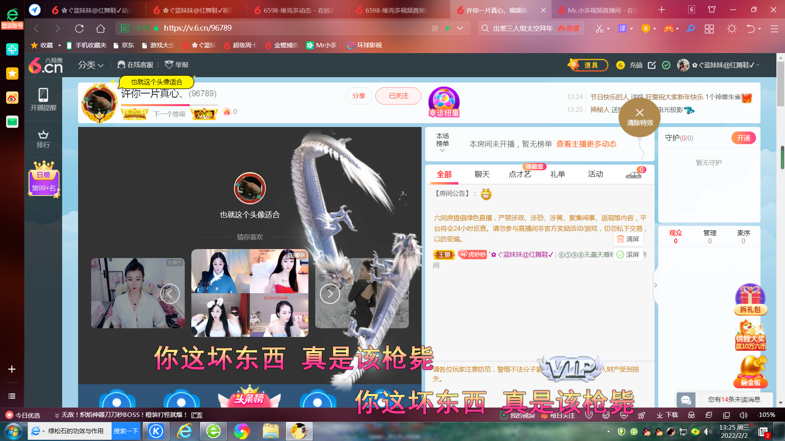Toggle the lightning speed mode icon

(x=448, y=28)
